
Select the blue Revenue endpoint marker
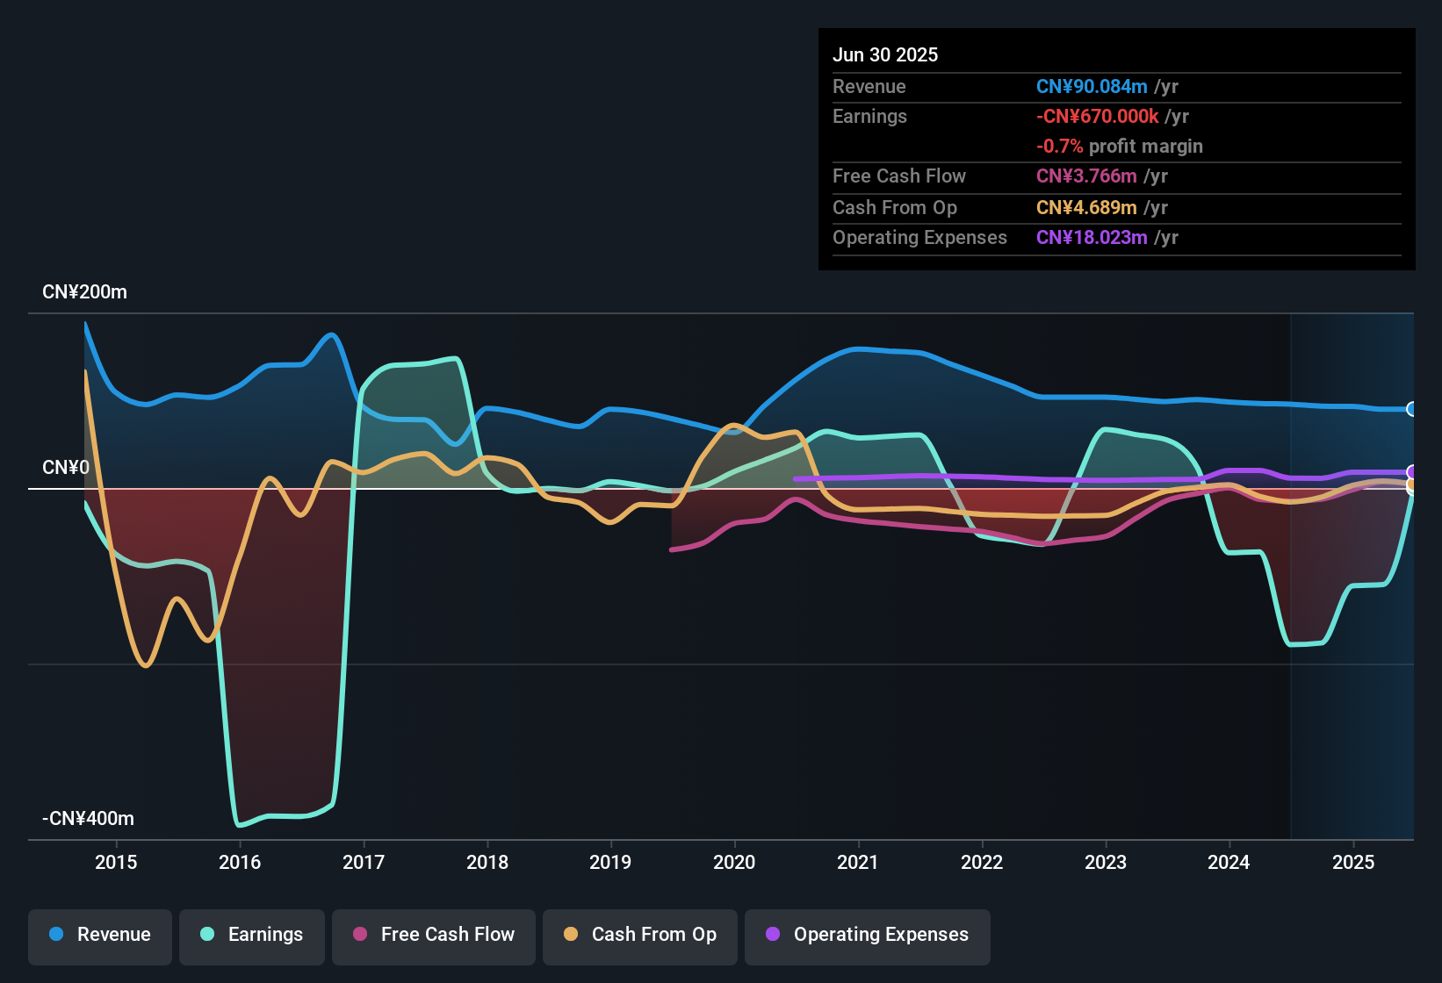tap(1412, 409)
